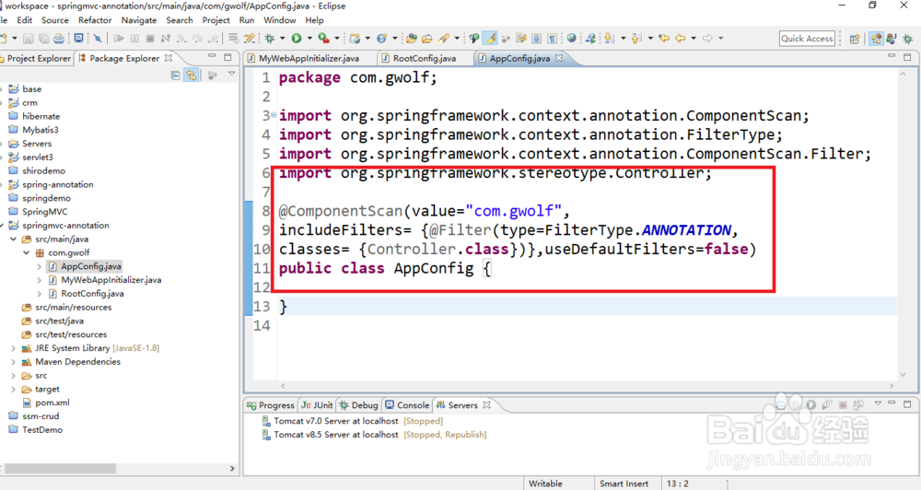921x490 pixels.
Task: Open the Navigate menu
Action: pos(139,20)
